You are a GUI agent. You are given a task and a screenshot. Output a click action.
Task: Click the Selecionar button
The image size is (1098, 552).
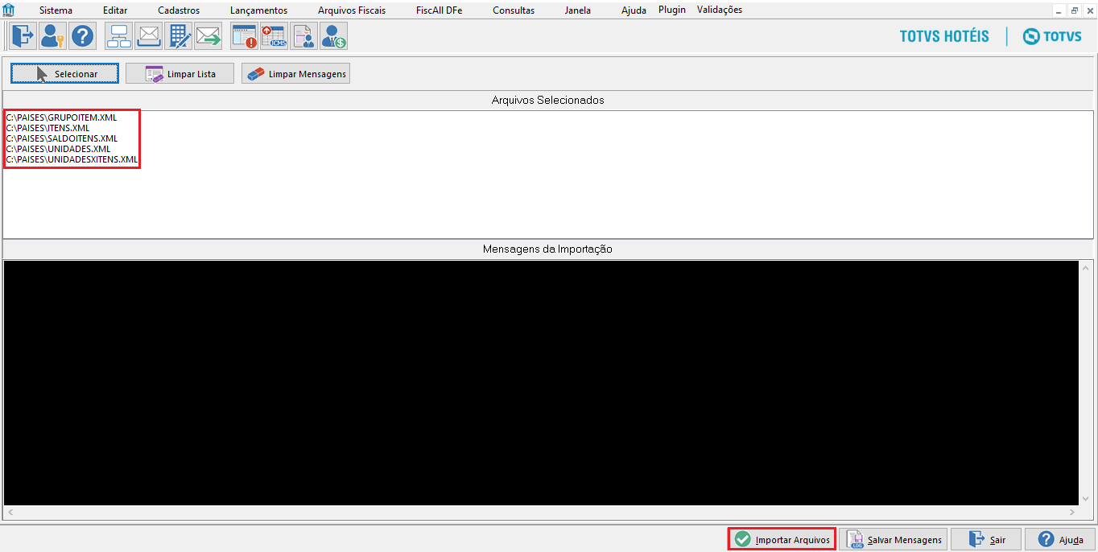click(64, 72)
